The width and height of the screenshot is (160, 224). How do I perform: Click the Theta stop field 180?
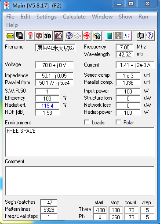[x=116, y=210]
